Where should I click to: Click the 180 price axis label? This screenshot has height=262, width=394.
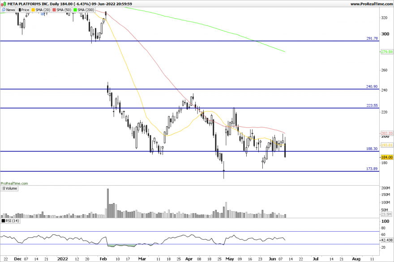pos(384,163)
